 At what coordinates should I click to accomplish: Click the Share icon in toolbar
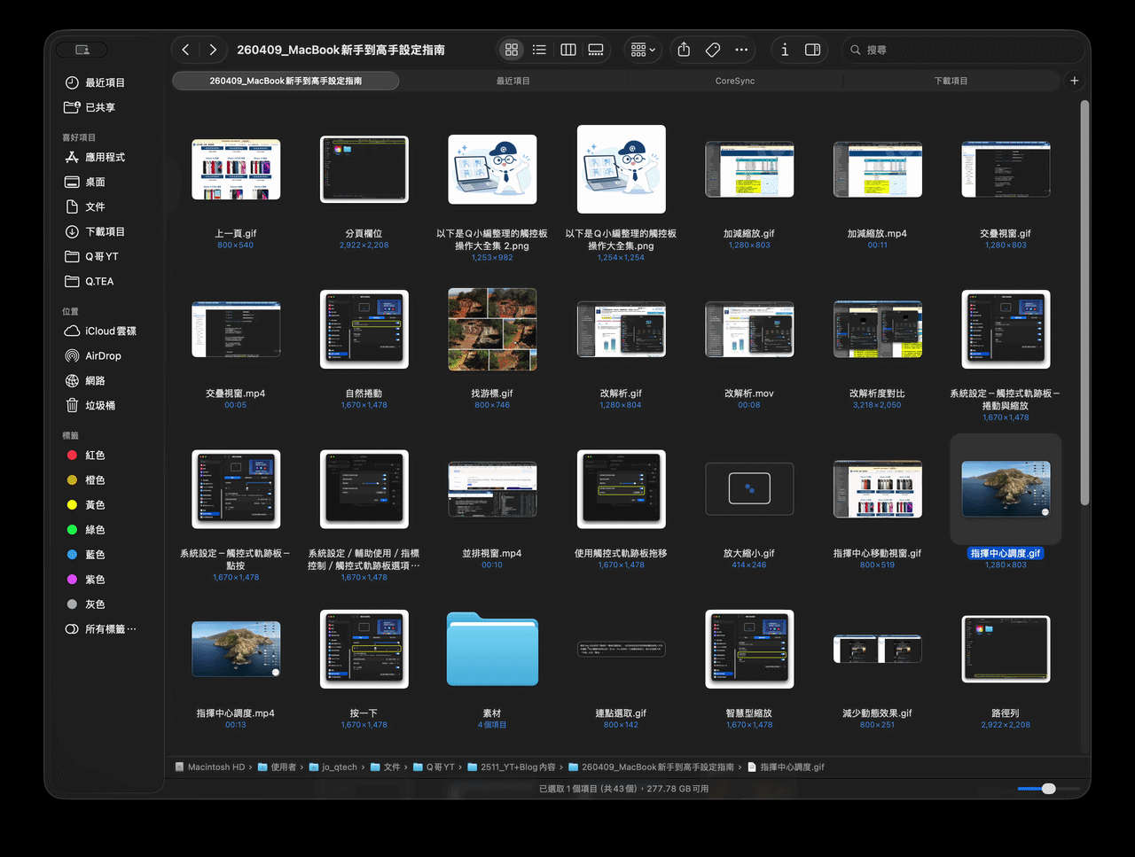click(684, 50)
